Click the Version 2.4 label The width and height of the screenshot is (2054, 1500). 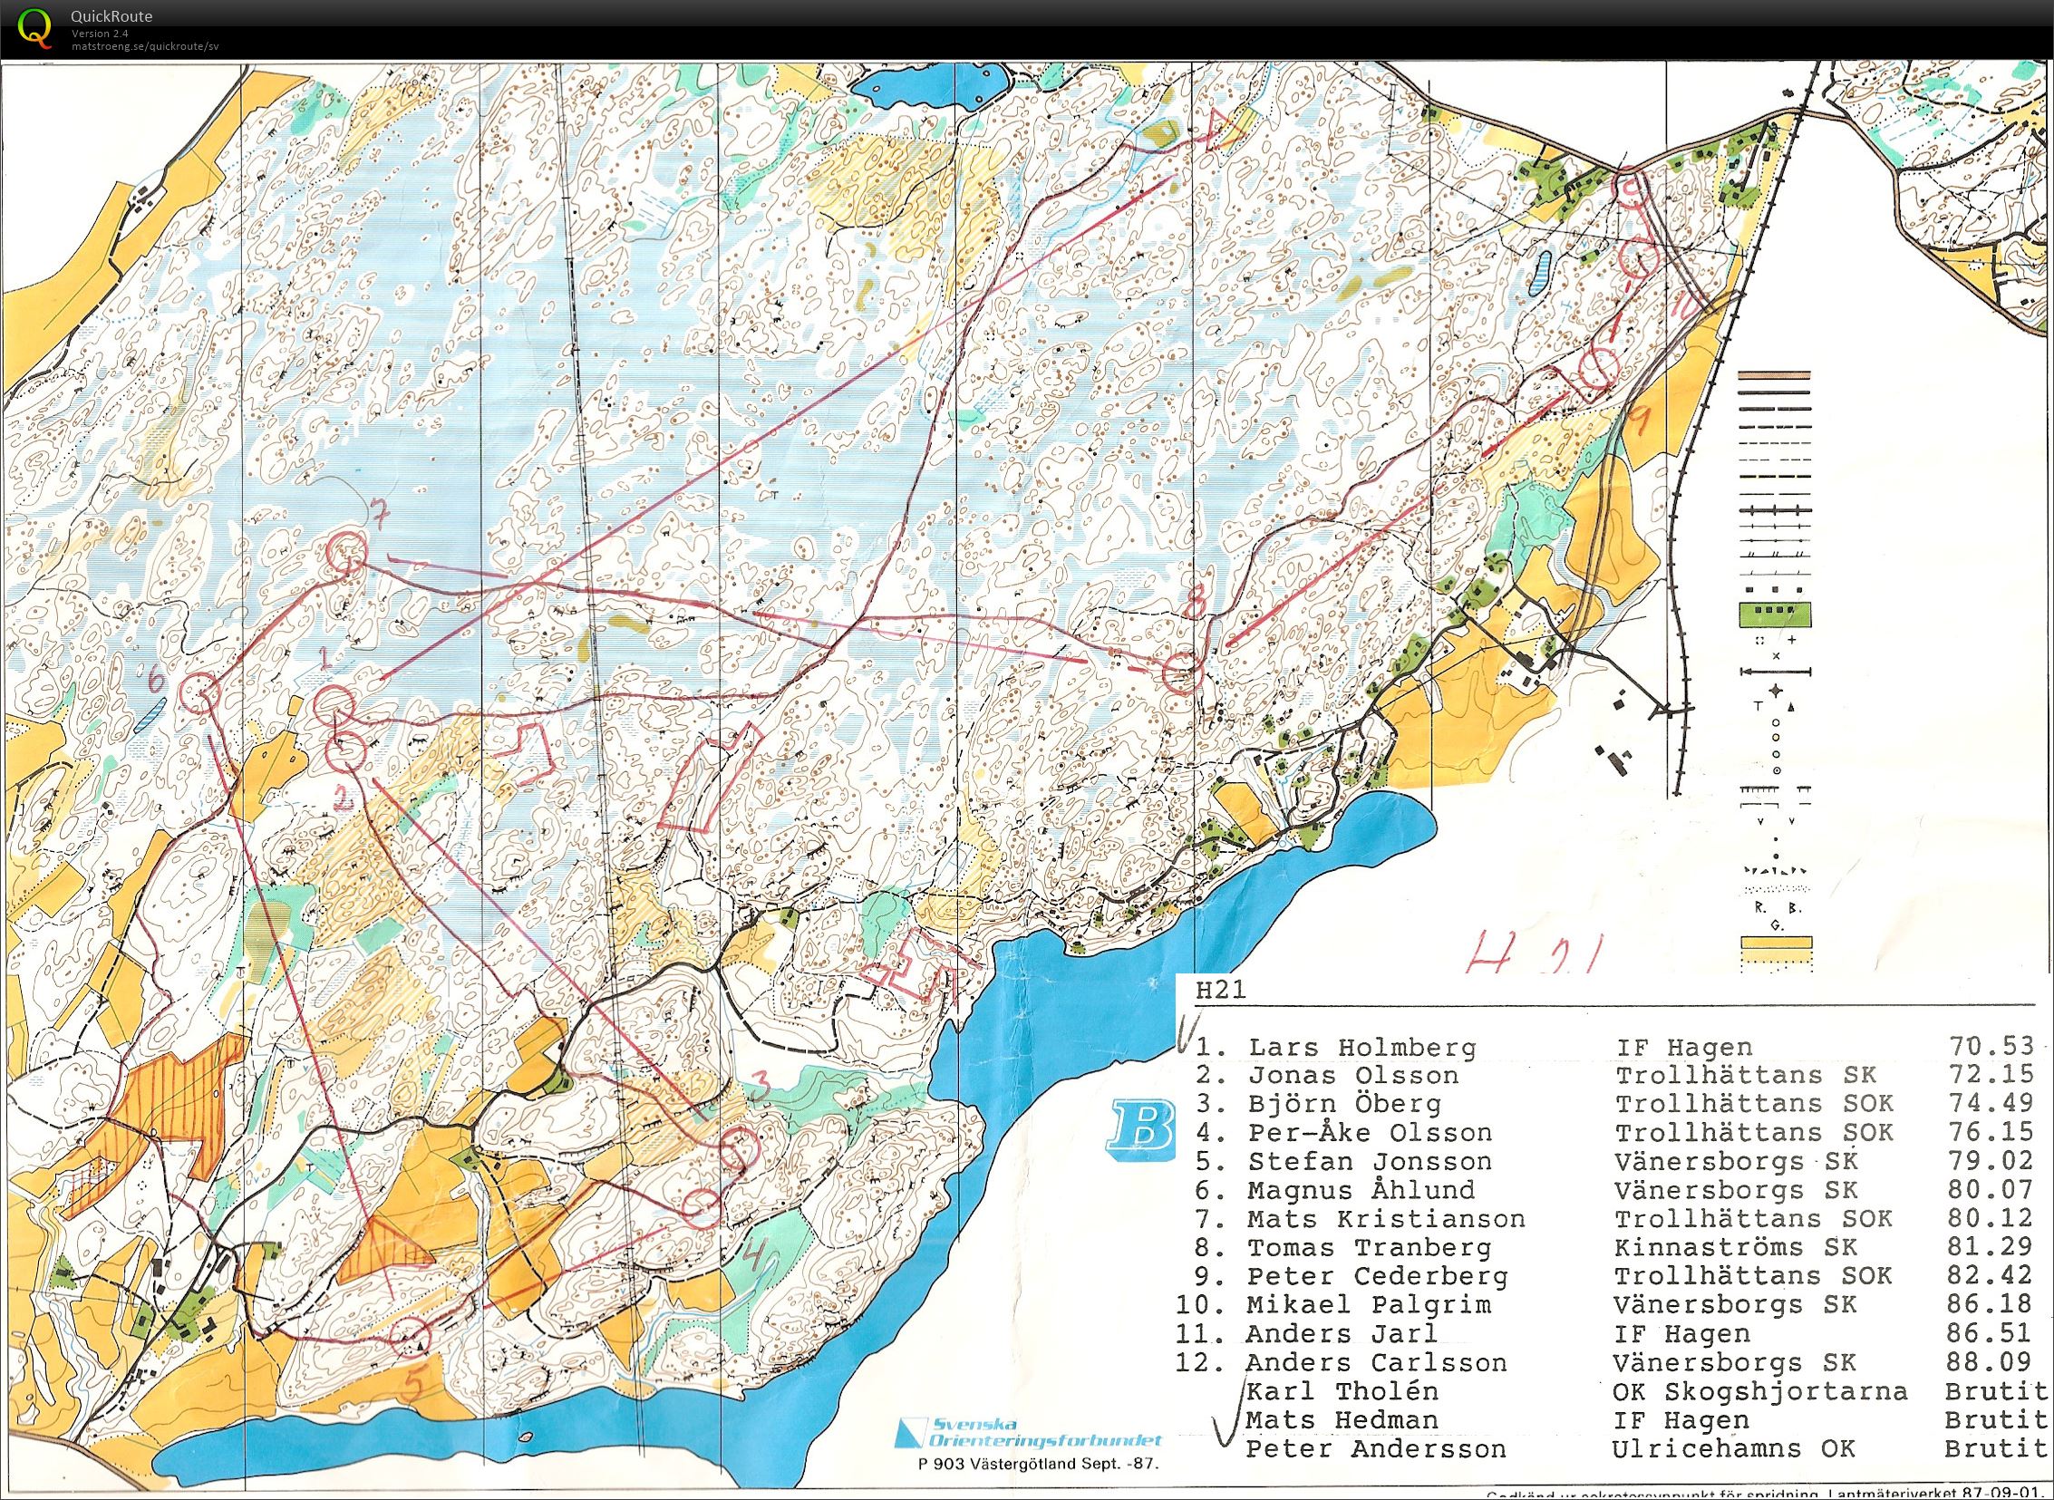pos(100,34)
